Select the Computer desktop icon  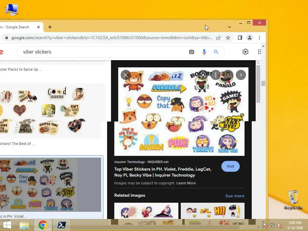coord(11,10)
